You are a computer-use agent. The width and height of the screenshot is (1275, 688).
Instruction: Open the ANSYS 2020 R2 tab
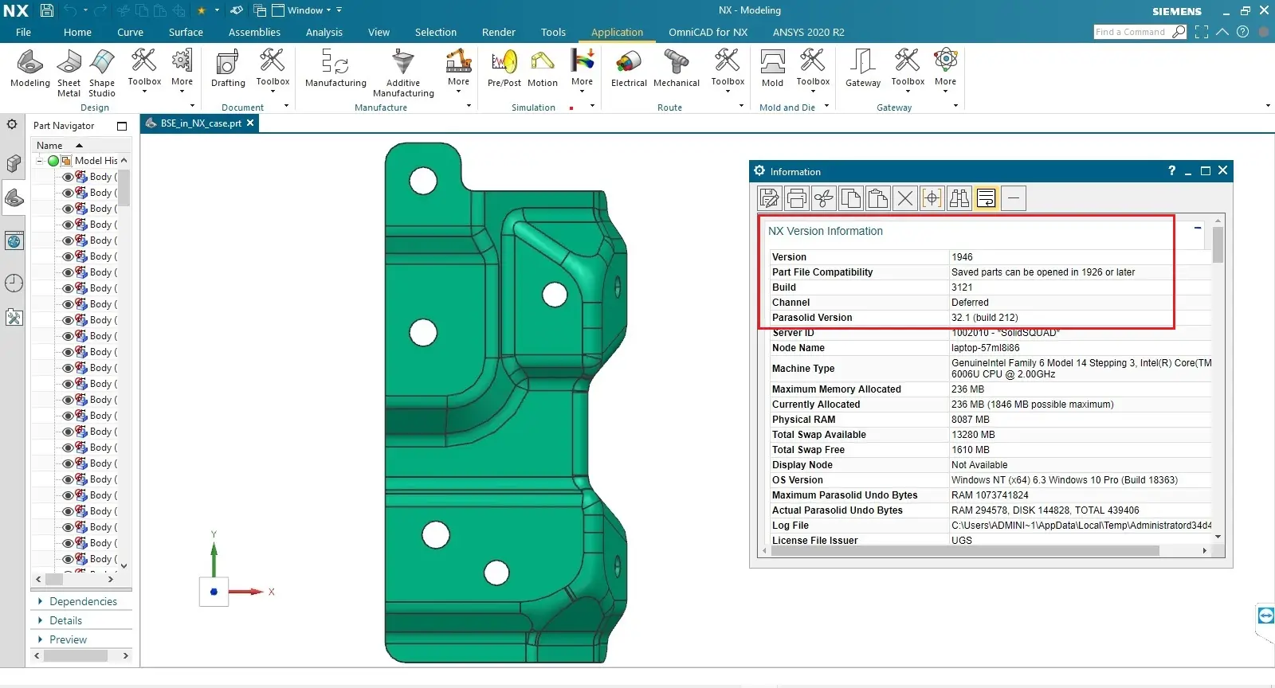tap(808, 32)
